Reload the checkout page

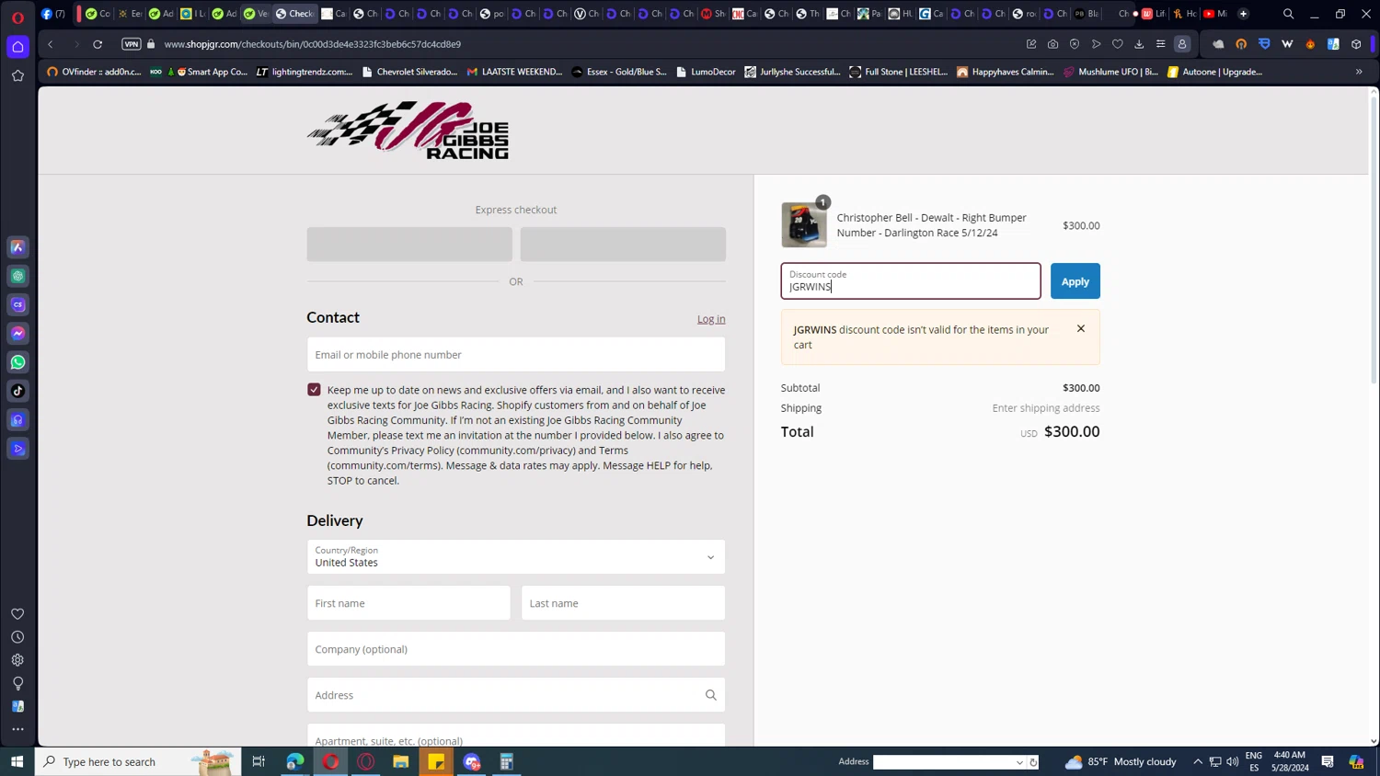pyautogui.click(x=98, y=44)
